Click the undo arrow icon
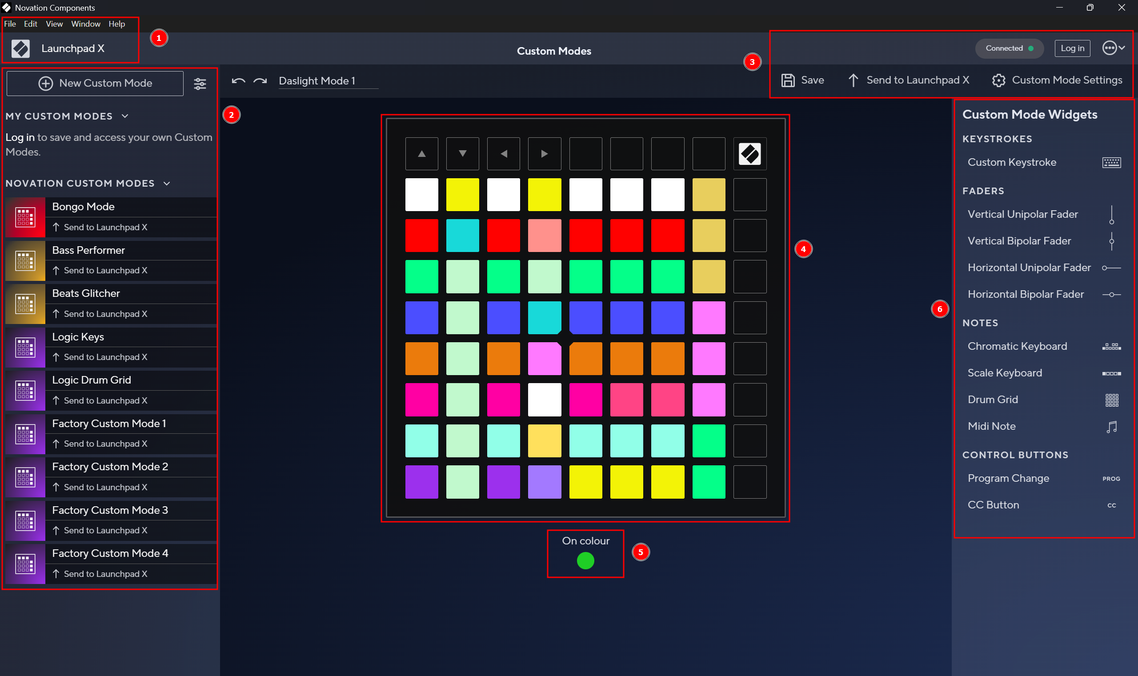 pyautogui.click(x=238, y=81)
